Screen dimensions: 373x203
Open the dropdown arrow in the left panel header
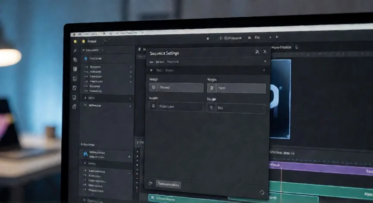(102, 50)
